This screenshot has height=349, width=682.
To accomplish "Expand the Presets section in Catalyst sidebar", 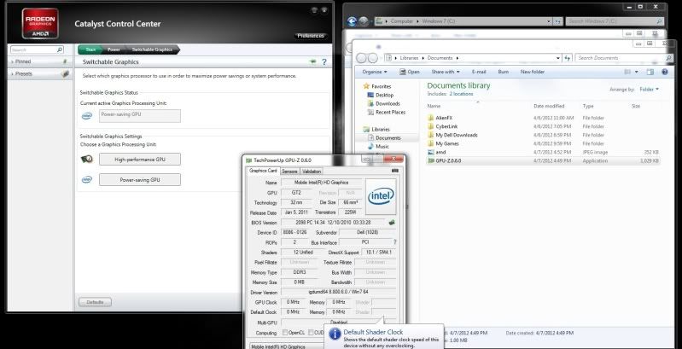I will 13,74.
